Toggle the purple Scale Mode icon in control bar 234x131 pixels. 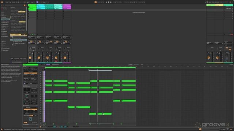point(37,2)
